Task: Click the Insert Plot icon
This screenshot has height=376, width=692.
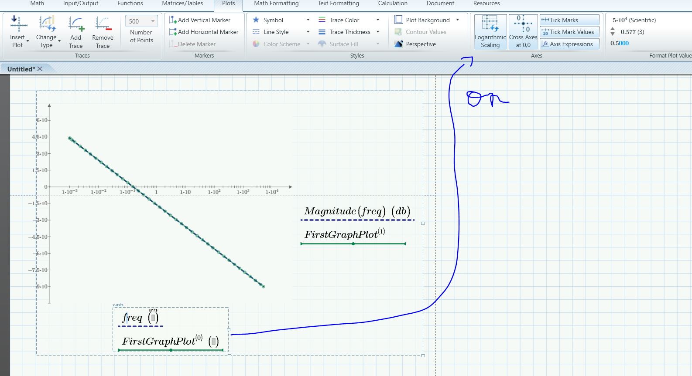Action: click(18, 24)
